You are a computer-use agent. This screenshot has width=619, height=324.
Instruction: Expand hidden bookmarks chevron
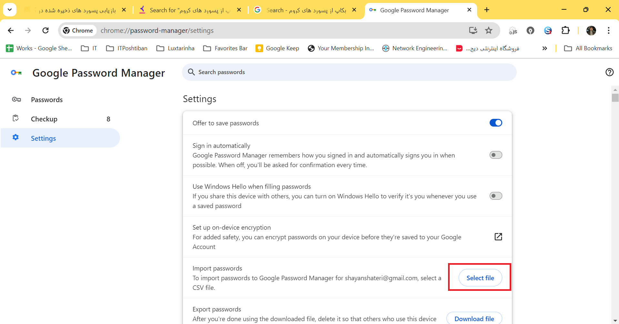click(x=545, y=48)
